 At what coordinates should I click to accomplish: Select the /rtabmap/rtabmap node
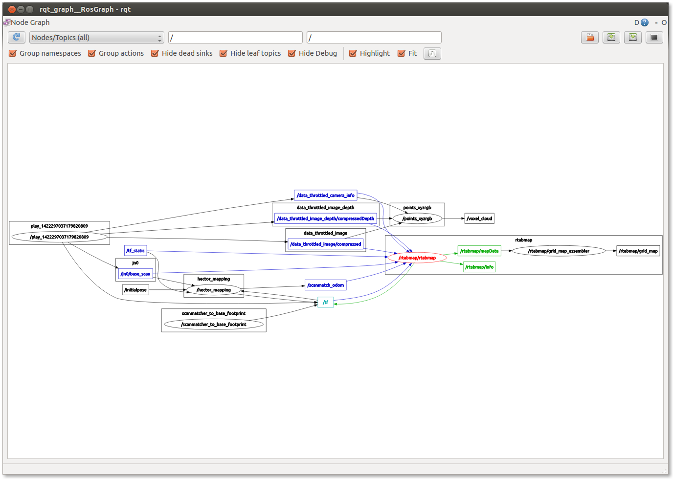pos(417,258)
